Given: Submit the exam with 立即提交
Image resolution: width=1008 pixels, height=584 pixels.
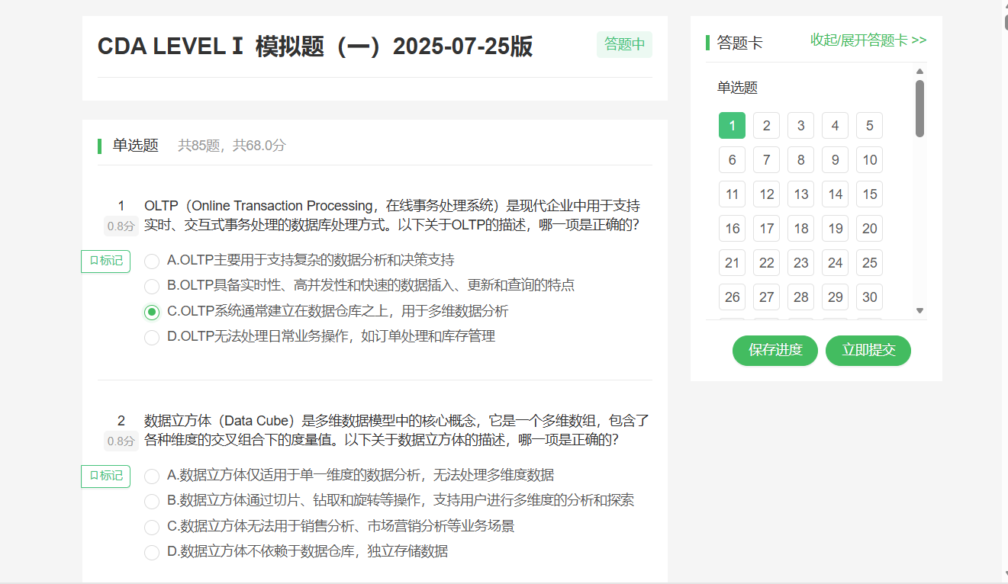Looking at the screenshot, I should click(868, 351).
